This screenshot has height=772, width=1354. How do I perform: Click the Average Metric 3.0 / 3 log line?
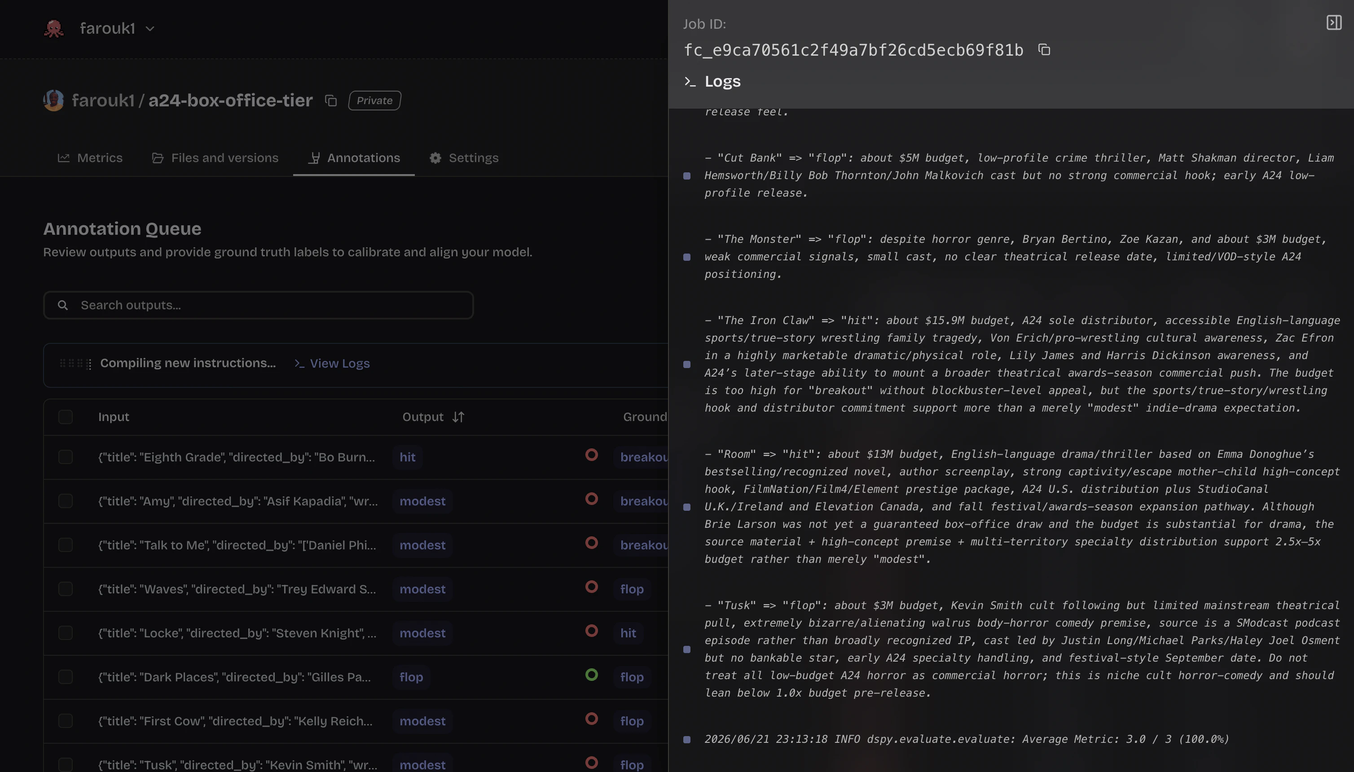pos(966,739)
